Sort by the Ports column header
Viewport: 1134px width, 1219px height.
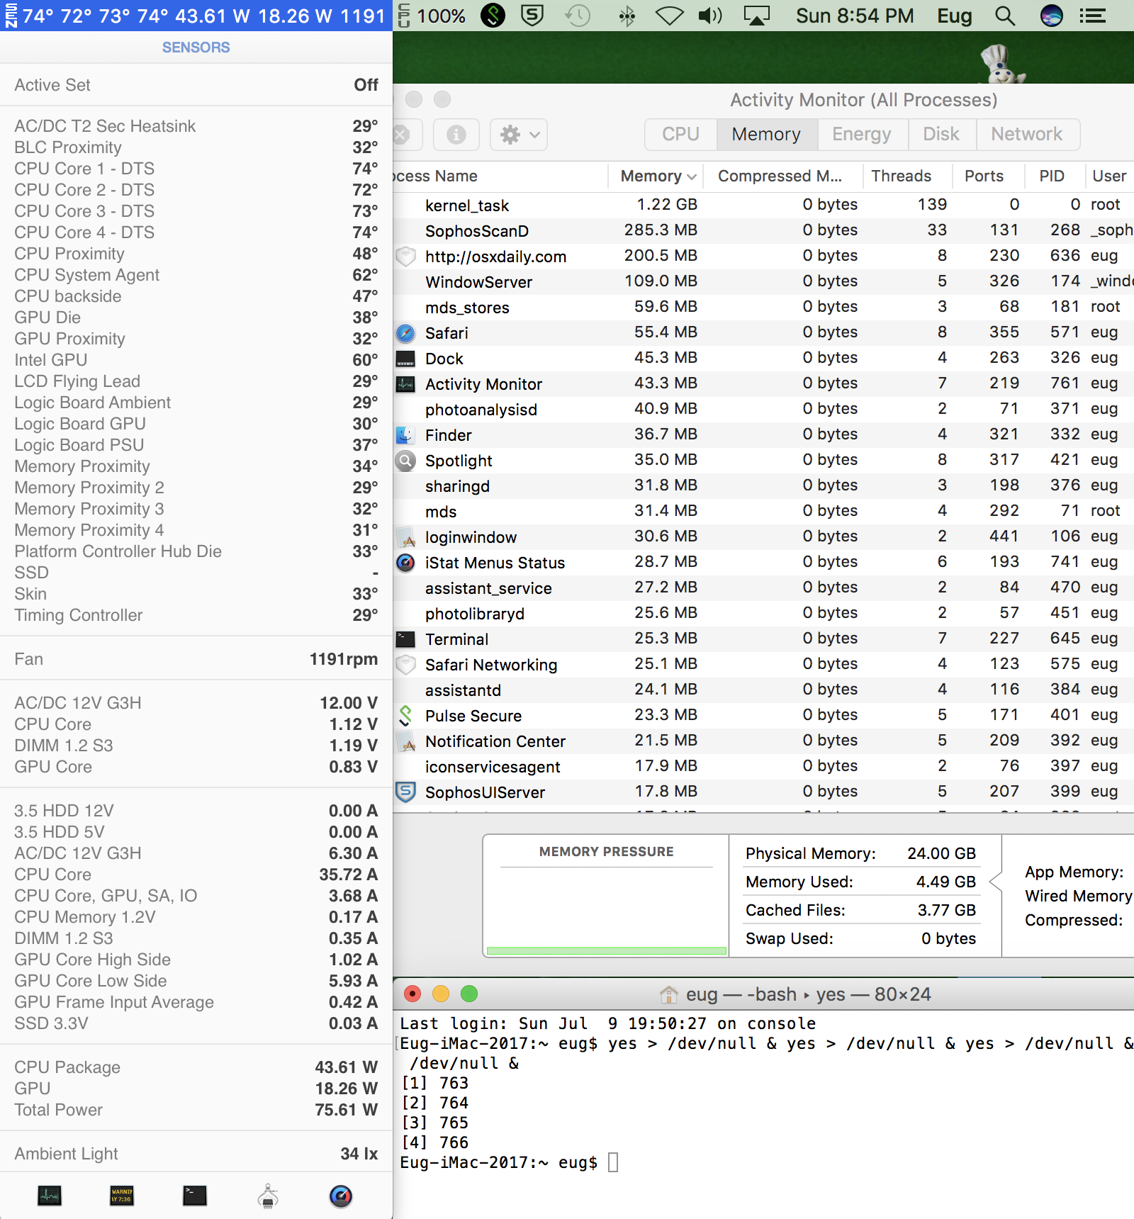tap(988, 176)
